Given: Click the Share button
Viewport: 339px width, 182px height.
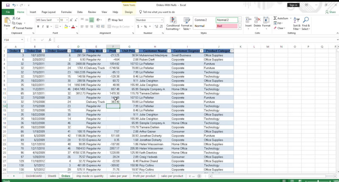Looking at the screenshot, I should [x=331, y=12].
